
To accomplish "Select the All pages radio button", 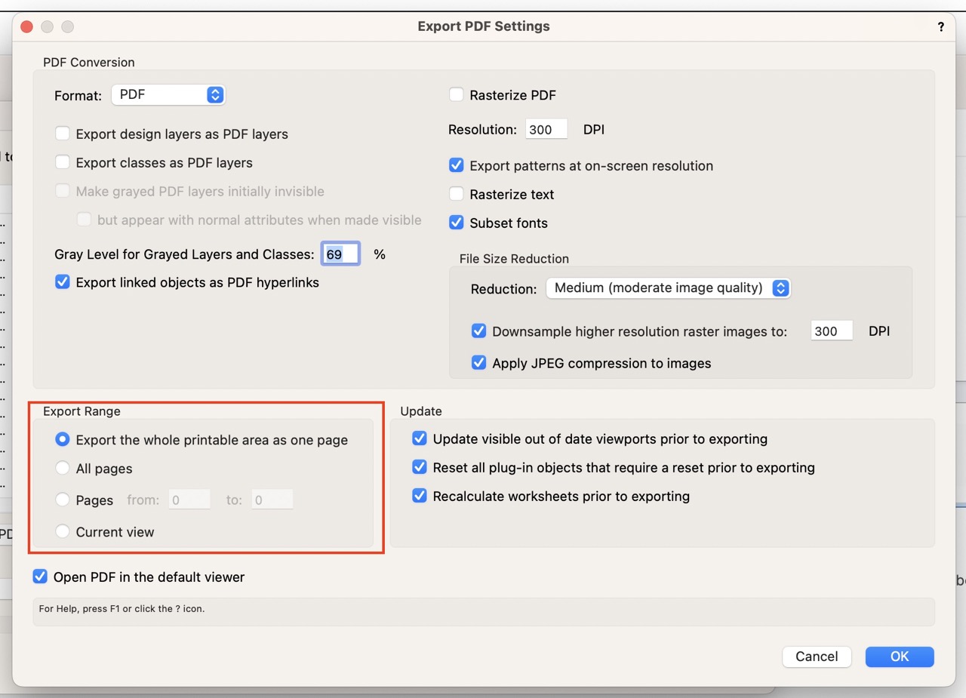I will click(63, 469).
